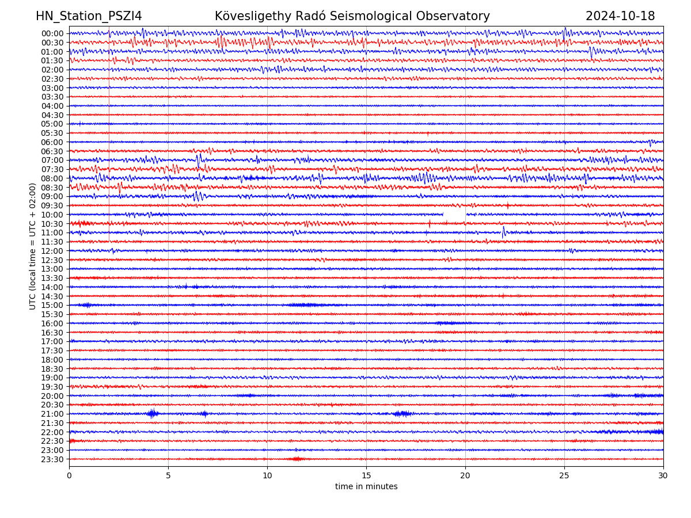Click the vertical UTC local time axis label

[x=33, y=246]
